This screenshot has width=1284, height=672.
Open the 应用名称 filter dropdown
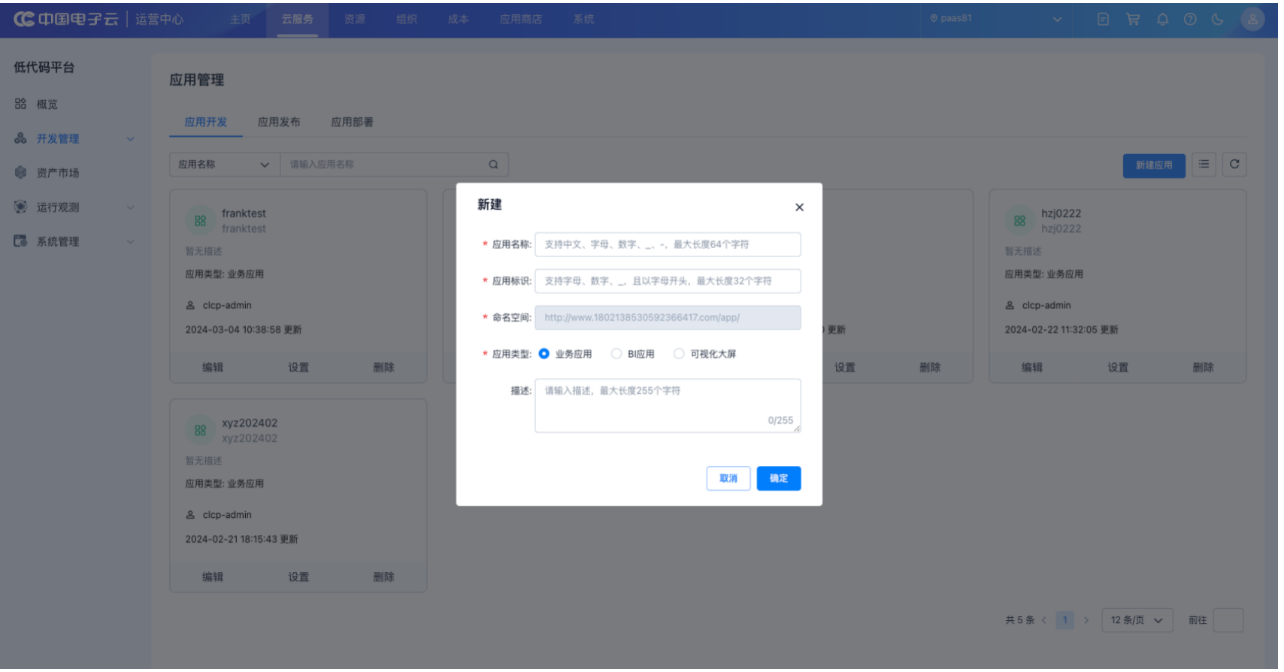(225, 165)
